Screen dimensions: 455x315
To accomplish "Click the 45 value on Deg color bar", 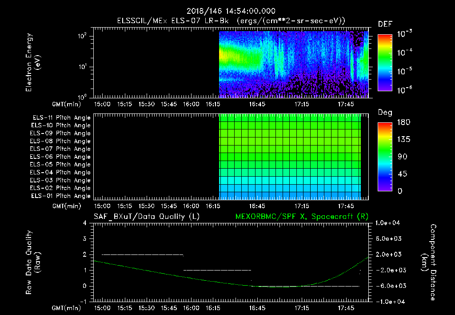I will click(403, 174).
